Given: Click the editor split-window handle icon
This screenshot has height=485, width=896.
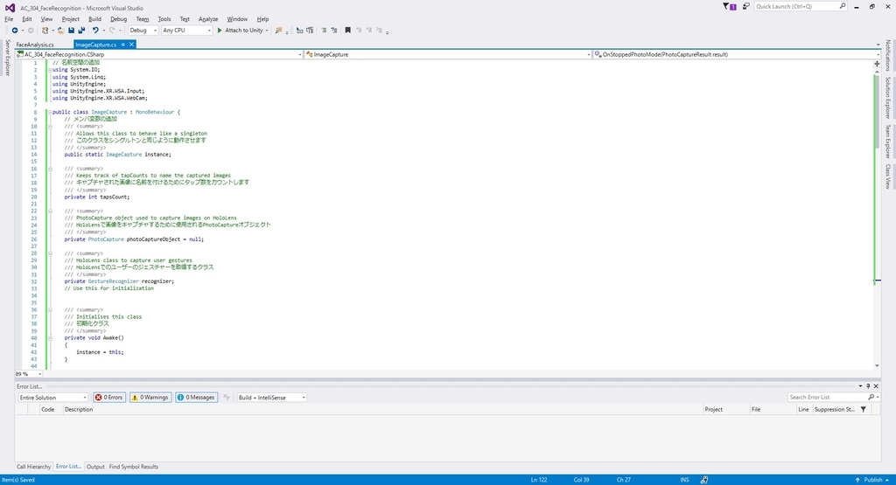Looking at the screenshot, I should (877, 64).
